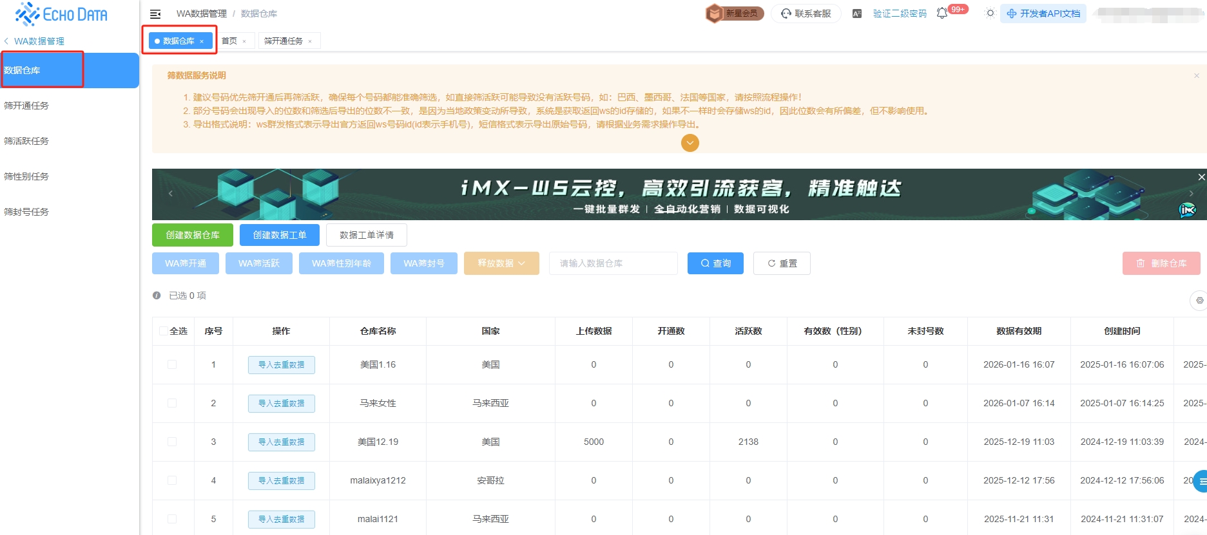Click the 数据有效期 column header

click(1019, 331)
